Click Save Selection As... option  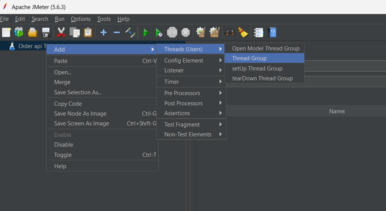point(102,92)
